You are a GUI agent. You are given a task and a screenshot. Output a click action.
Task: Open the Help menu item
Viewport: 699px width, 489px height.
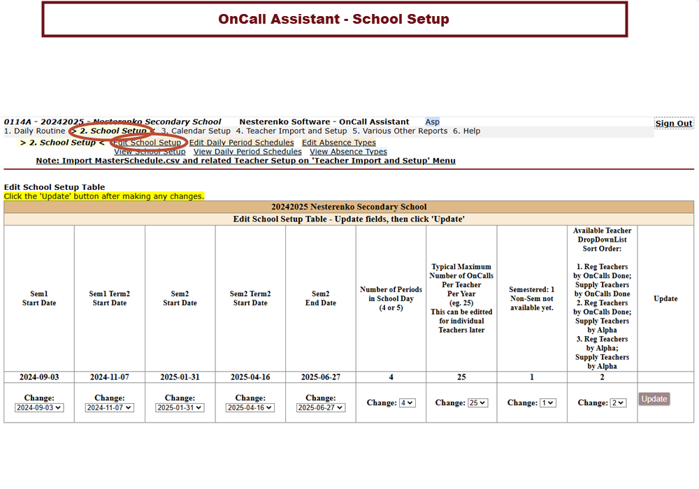(x=466, y=131)
